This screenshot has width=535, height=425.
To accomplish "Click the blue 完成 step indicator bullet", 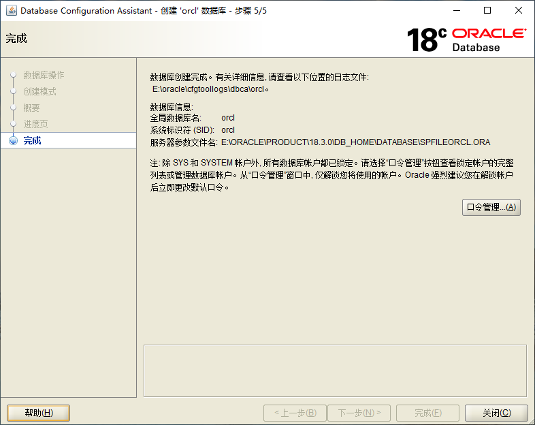I will [x=14, y=140].
